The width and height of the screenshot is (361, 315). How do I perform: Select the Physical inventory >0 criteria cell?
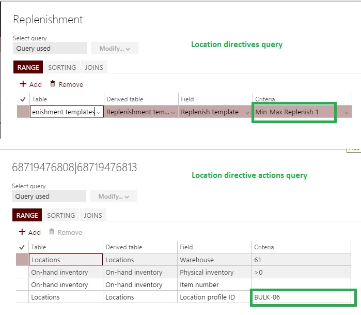pos(303,273)
